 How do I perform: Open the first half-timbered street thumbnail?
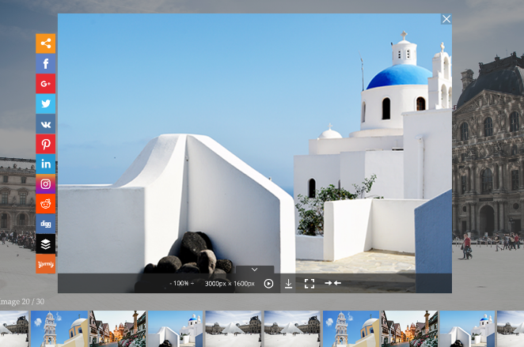click(118, 329)
